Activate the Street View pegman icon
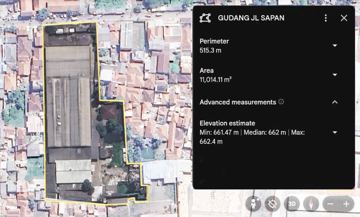 pos(253,204)
